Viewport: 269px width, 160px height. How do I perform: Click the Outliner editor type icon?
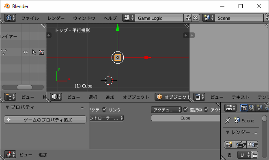(10, 97)
